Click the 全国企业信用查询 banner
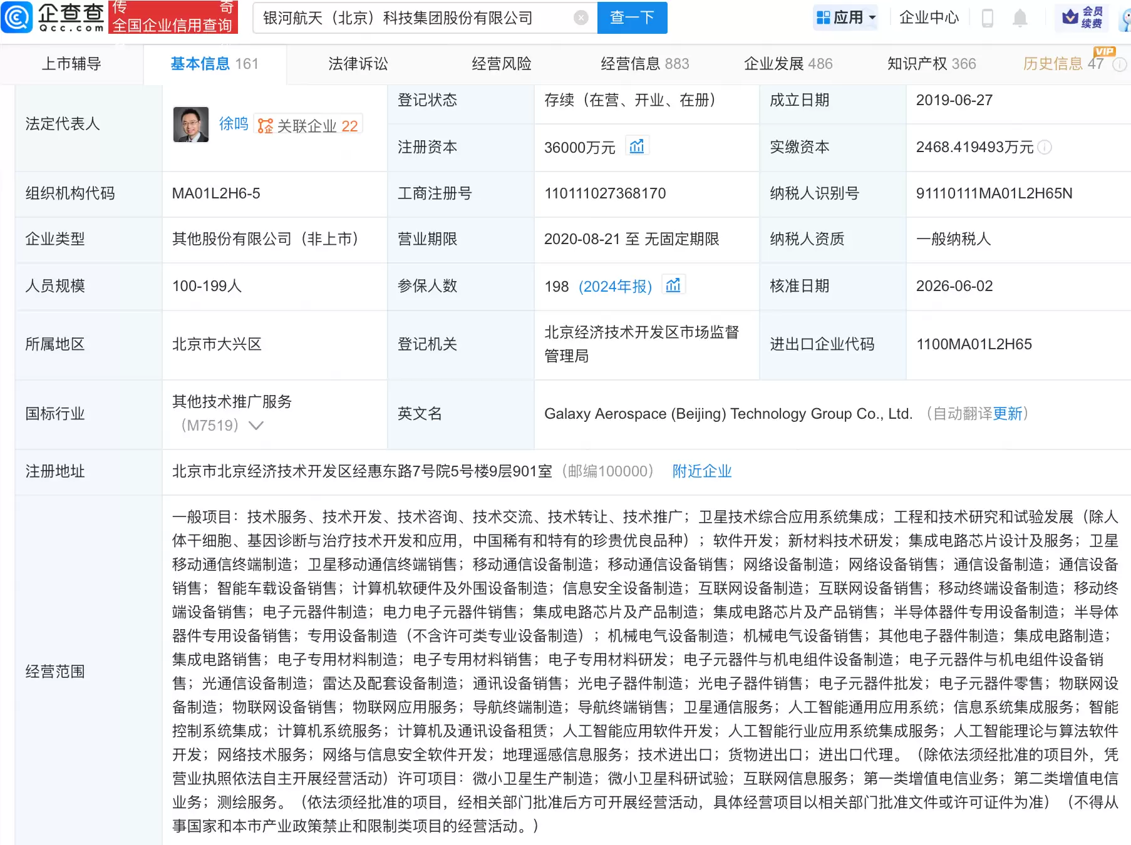1131x845 pixels. coord(173,17)
